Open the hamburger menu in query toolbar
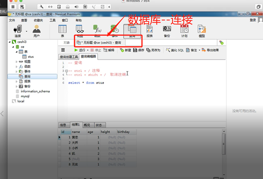Screen dimensions: 263x179 point(63,50)
